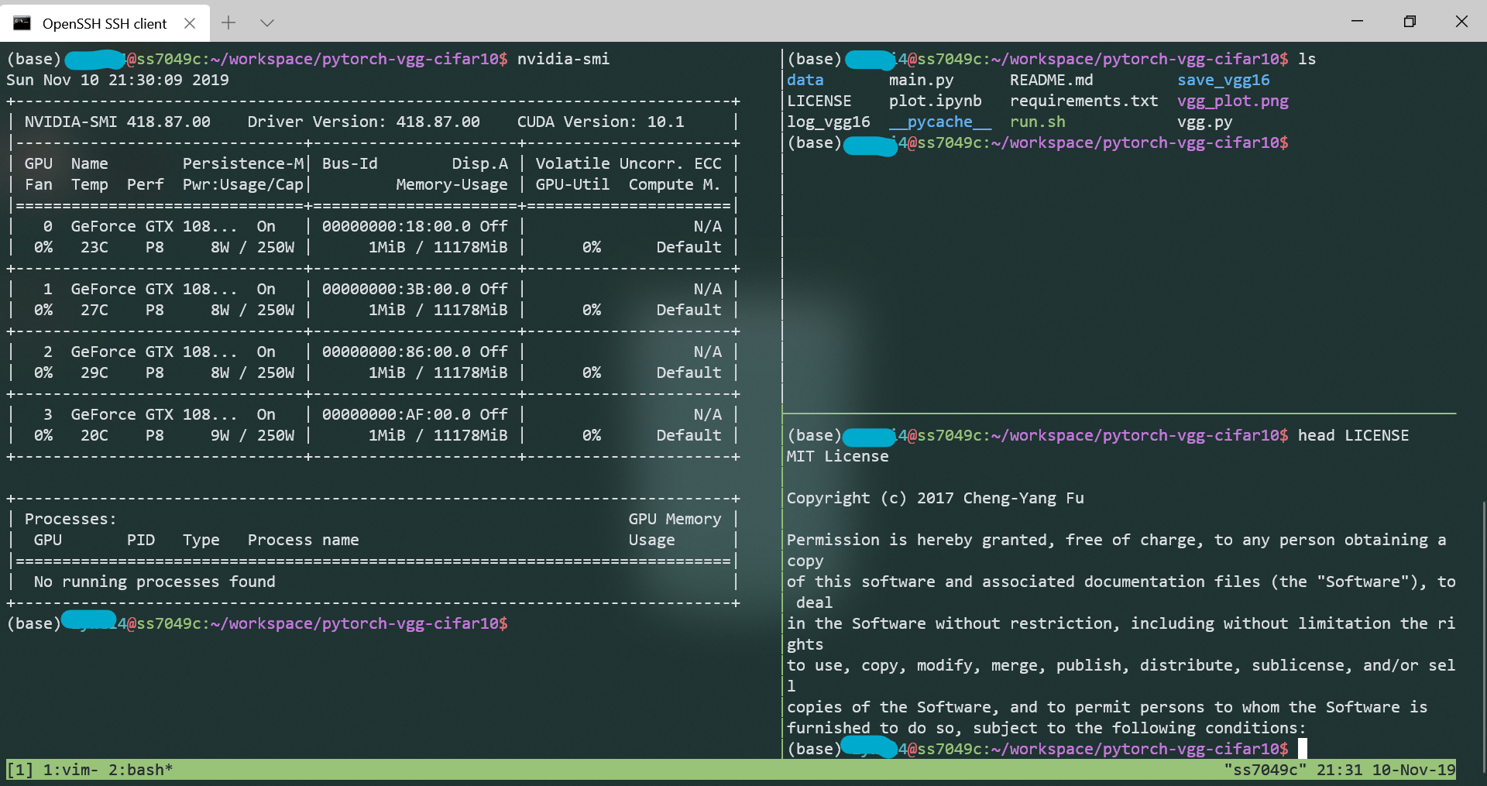This screenshot has width=1487, height=786.
Task: Close the OpenSSH SSH client tab
Action: [x=190, y=23]
